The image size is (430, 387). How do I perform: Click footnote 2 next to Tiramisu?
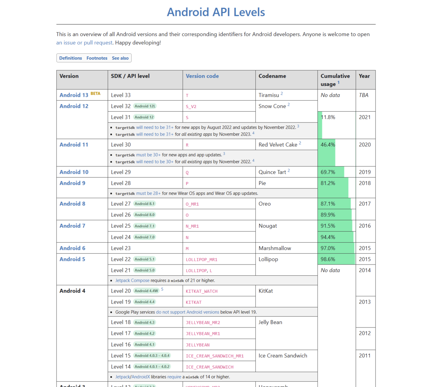pyautogui.click(x=282, y=94)
